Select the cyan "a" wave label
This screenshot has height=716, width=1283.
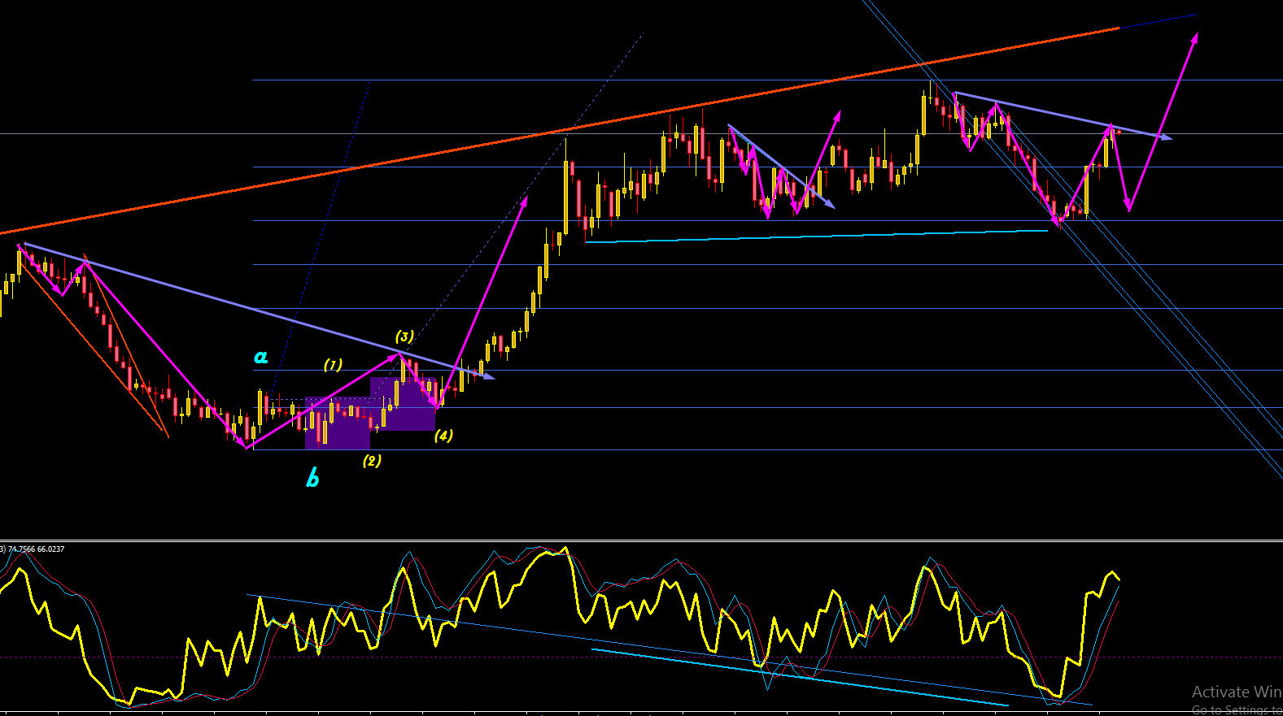(x=260, y=357)
